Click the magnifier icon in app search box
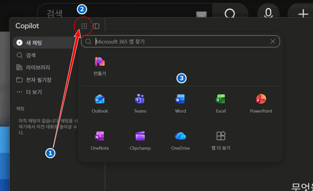The width and height of the screenshot is (313, 191). [x=88, y=42]
